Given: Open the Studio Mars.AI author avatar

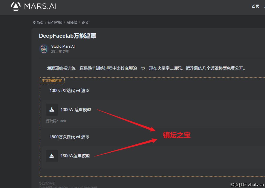Looking at the screenshot, I should click(44, 49).
